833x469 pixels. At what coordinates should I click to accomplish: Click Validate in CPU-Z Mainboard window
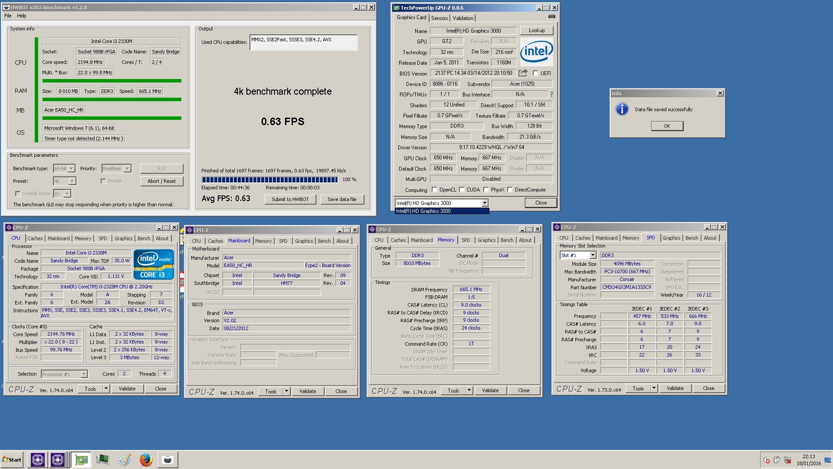(x=308, y=391)
